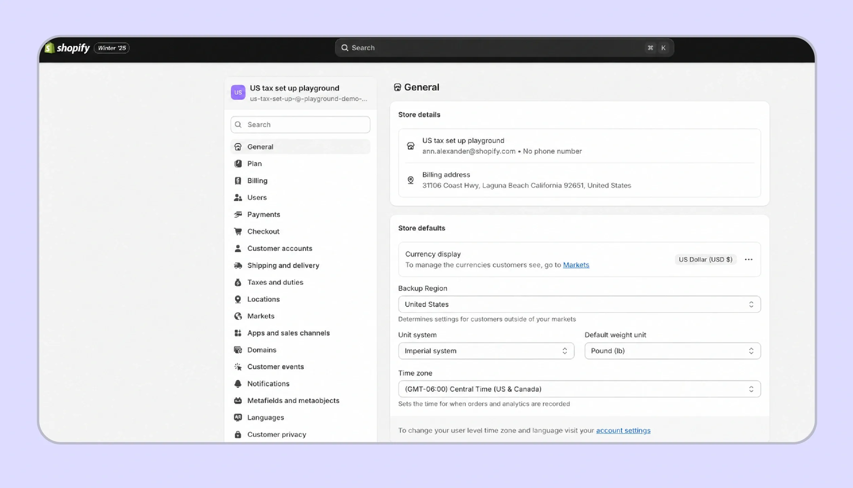Click the Plan icon in sidebar

(x=238, y=164)
